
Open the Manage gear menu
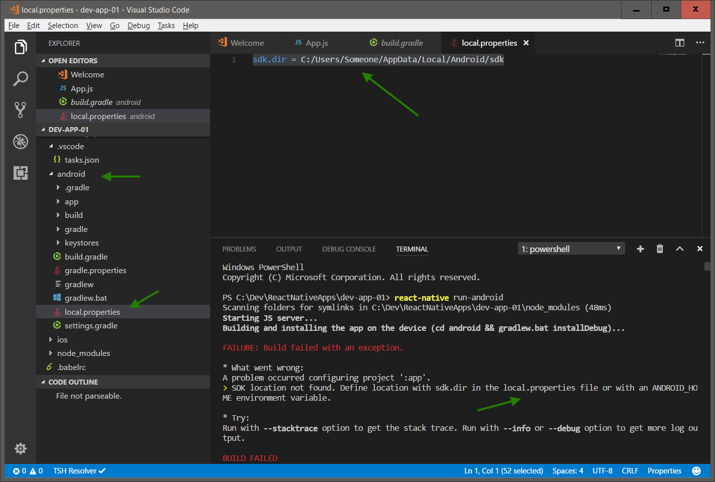pos(20,448)
